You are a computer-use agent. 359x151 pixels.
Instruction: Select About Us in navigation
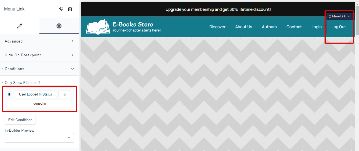pyautogui.click(x=243, y=27)
